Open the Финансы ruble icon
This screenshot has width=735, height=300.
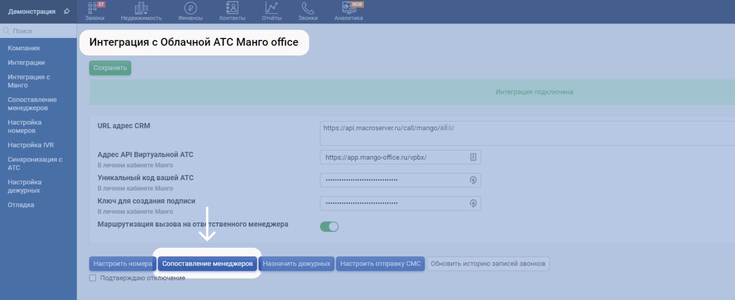tap(190, 8)
